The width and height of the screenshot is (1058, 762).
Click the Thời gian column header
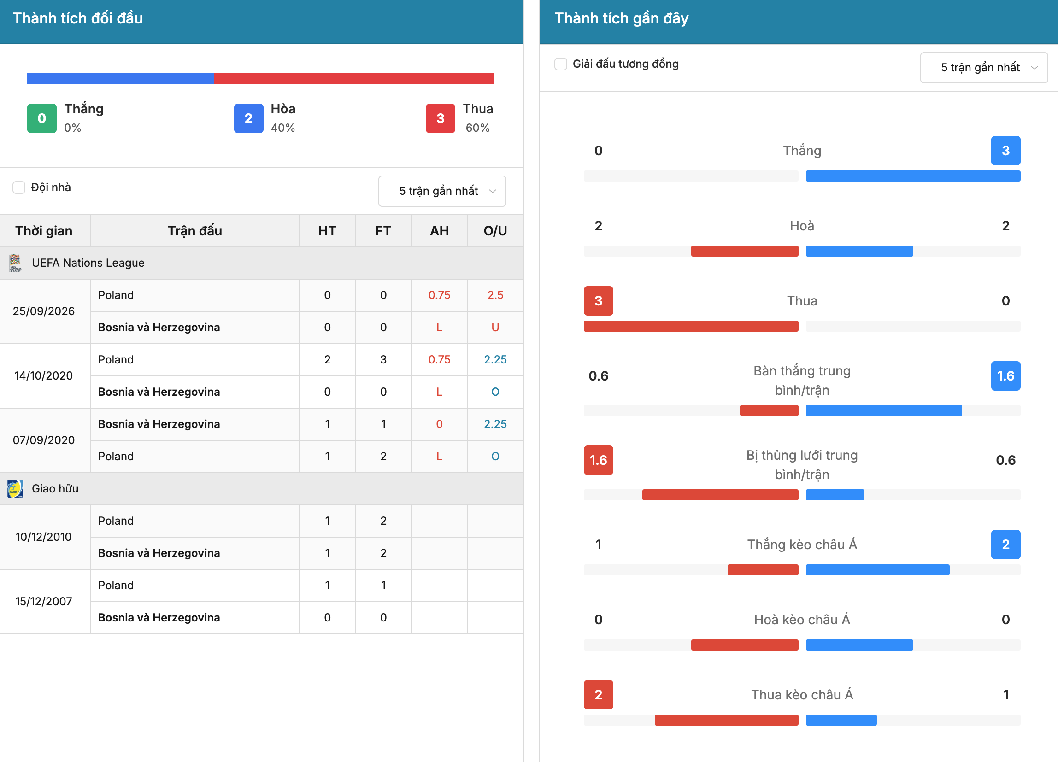pos(44,231)
